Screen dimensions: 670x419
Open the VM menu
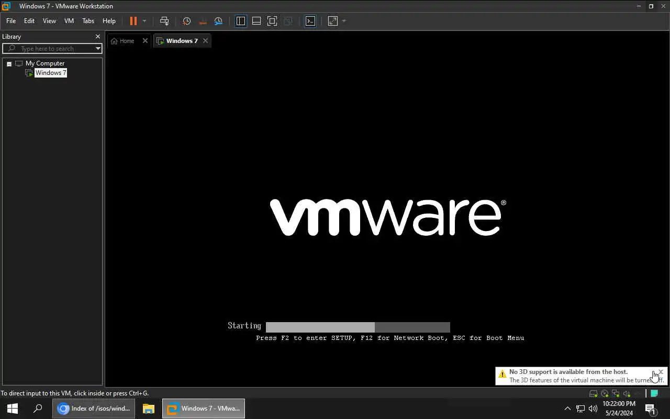[69, 21]
